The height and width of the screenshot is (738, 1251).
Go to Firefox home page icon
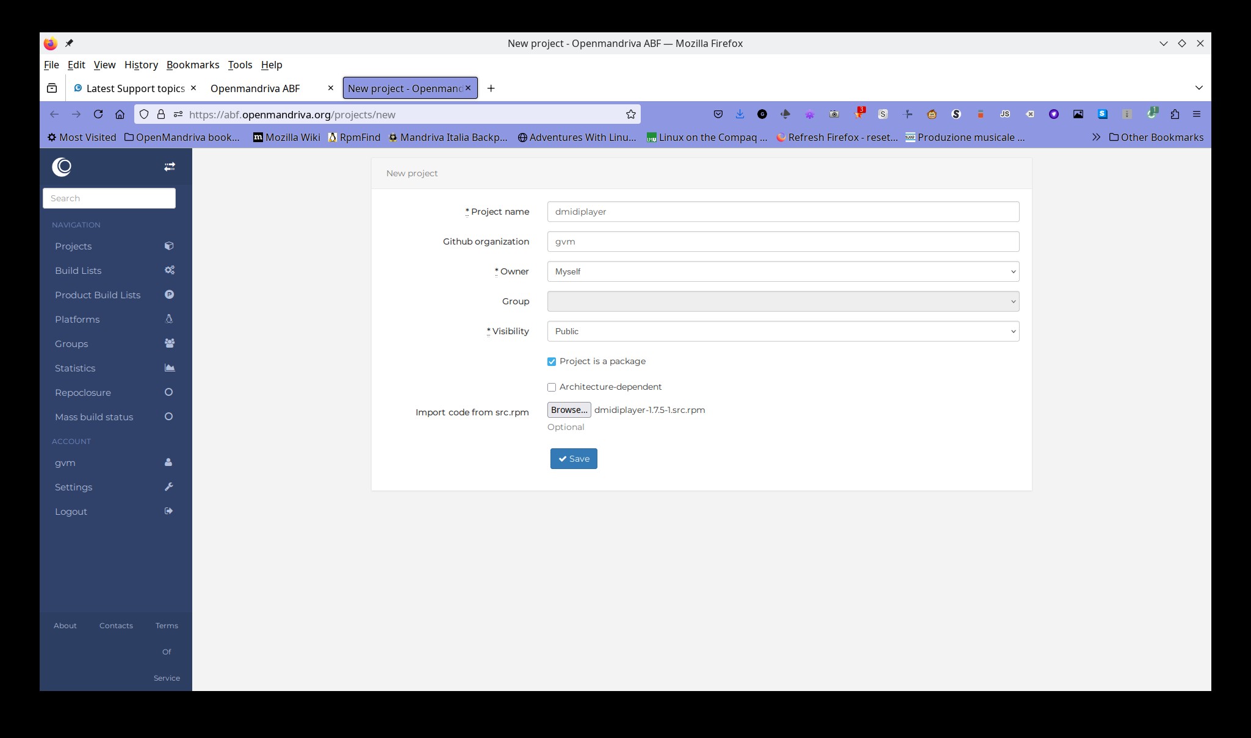coord(120,114)
